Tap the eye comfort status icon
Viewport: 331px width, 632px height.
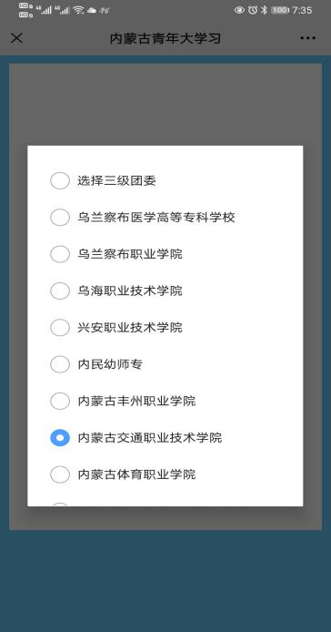click(239, 10)
